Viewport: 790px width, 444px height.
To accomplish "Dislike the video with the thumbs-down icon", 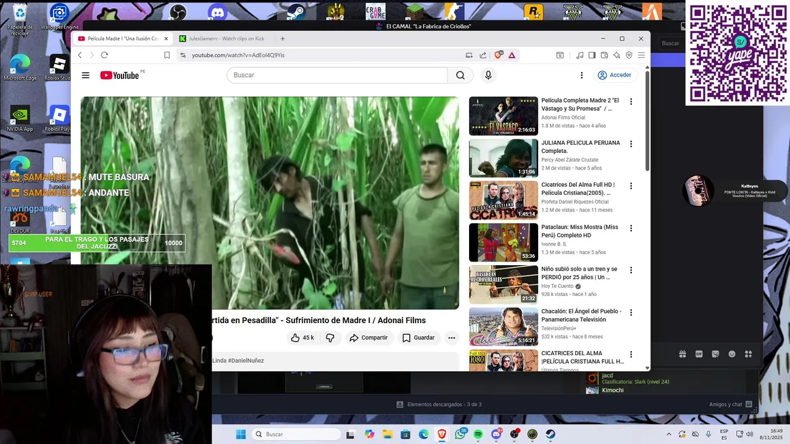I will coord(330,338).
